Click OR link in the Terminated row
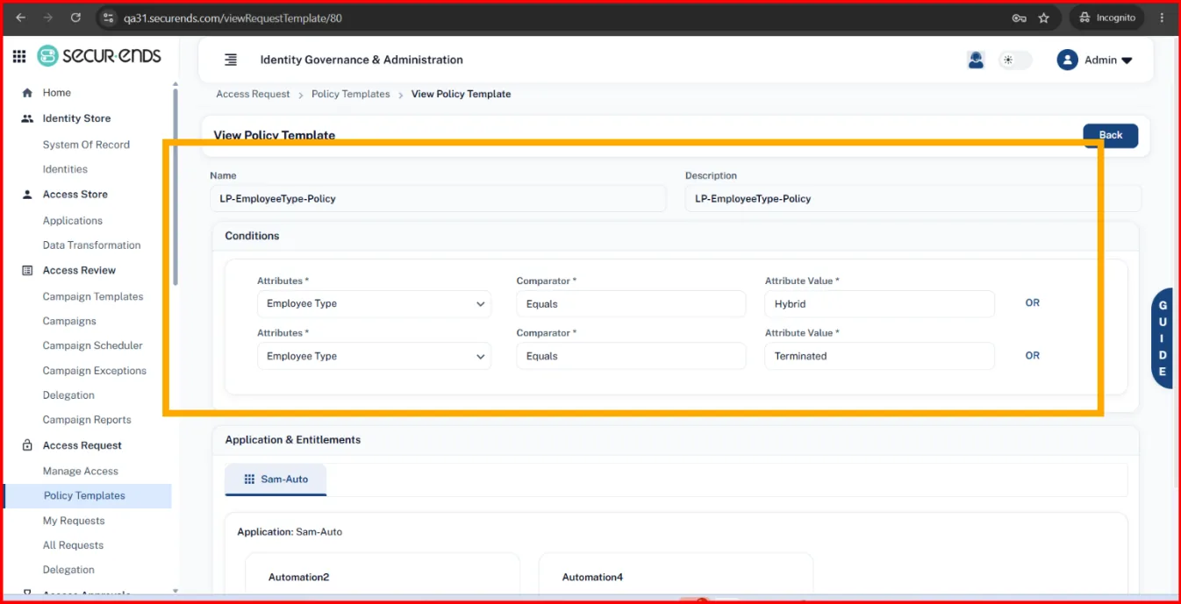 click(x=1033, y=355)
